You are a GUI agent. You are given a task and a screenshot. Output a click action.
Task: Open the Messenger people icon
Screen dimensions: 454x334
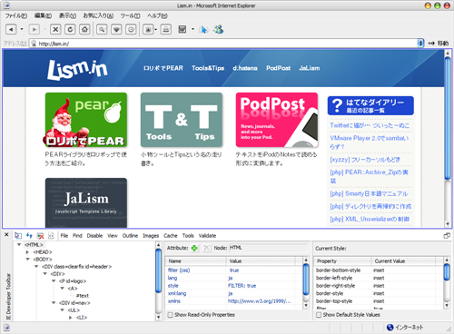pos(218,29)
